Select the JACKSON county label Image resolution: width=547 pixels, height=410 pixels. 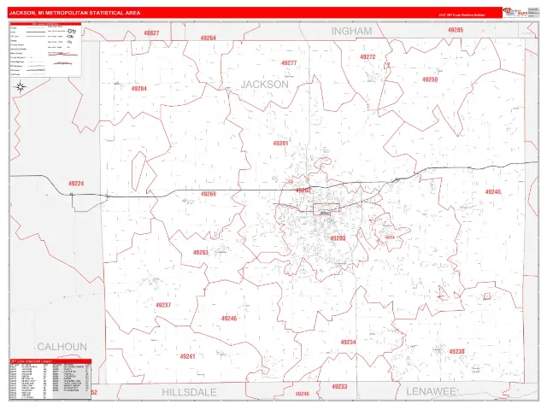265,85
